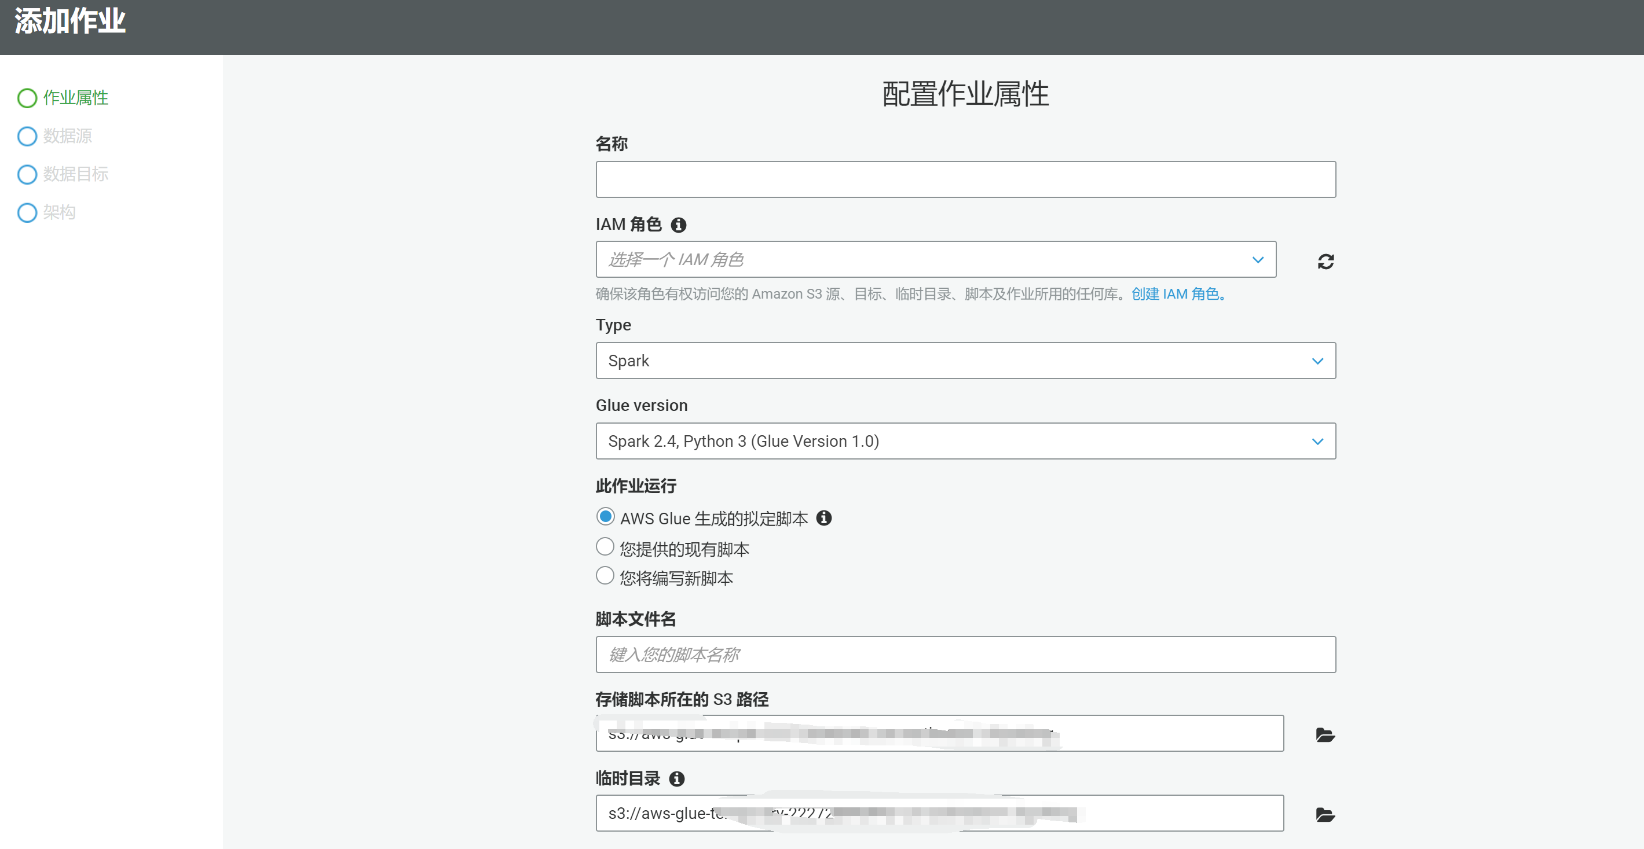This screenshot has height=849, width=1644.
Task: Click the 数据源 step circle icon
Action: pos(27,136)
